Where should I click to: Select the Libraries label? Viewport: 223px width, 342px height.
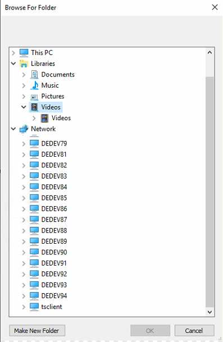click(x=43, y=63)
